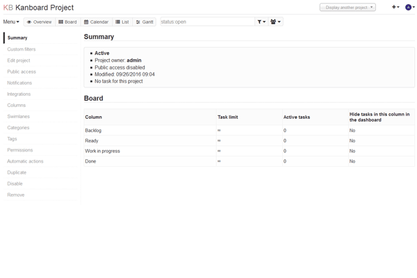Open the filter funnel dropdown
This screenshot has height=278, width=417.
coord(261,22)
